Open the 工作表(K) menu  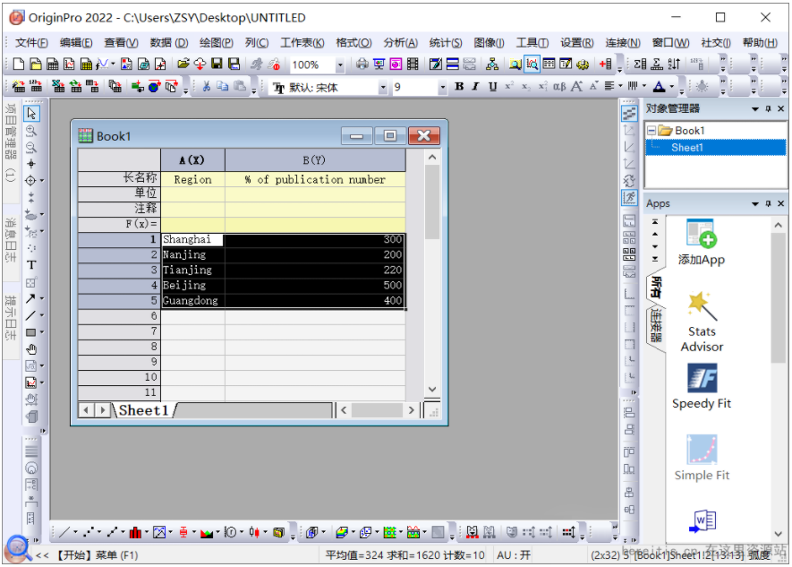pyautogui.click(x=302, y=42)
